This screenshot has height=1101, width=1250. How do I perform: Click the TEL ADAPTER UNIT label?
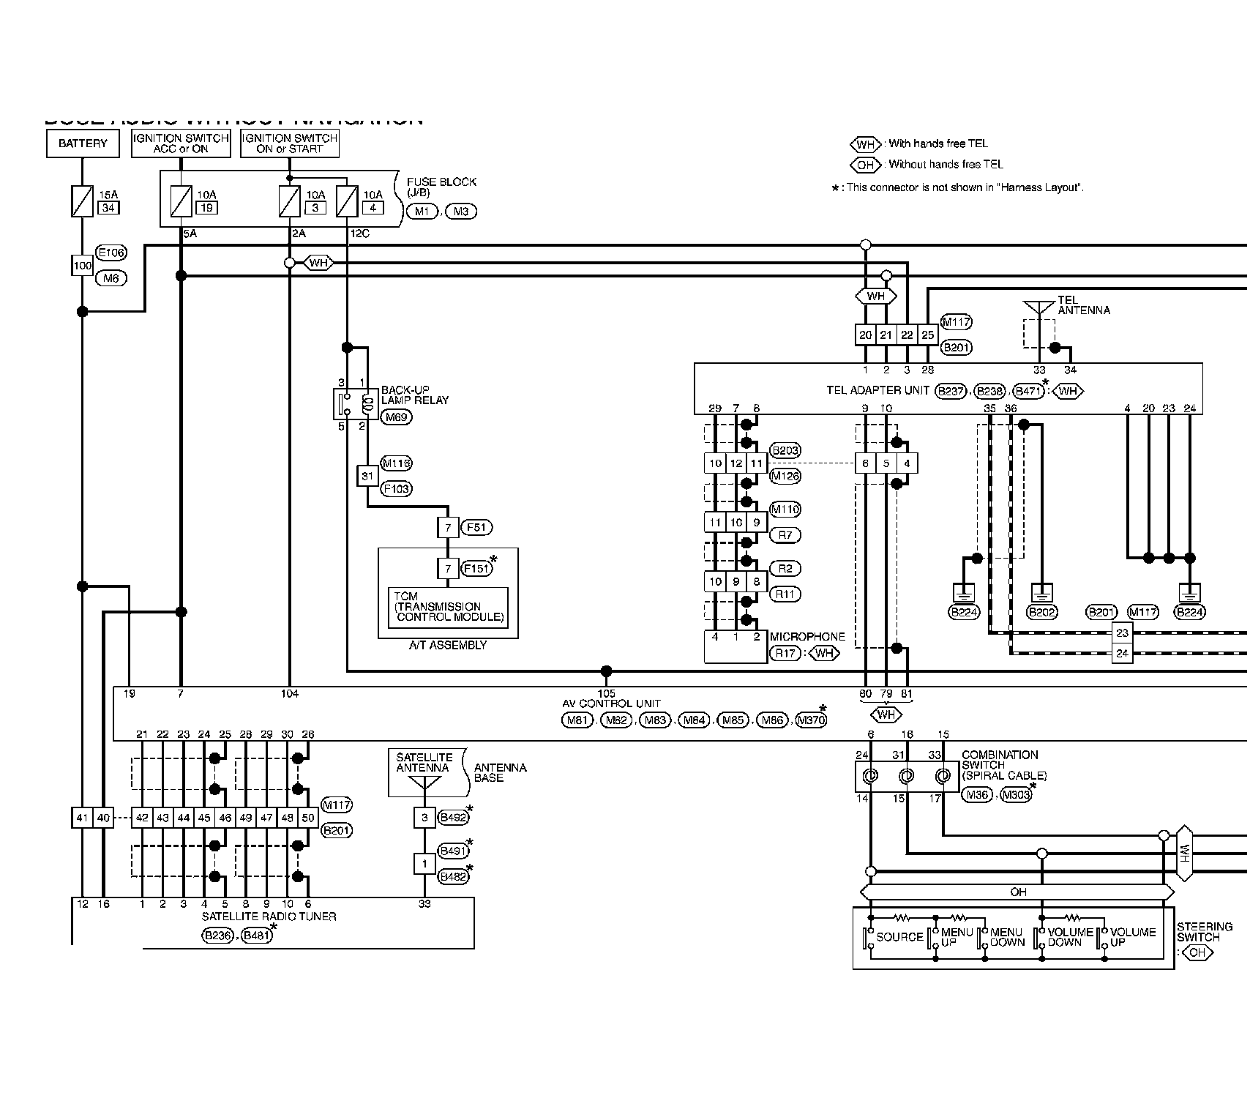click(877, 391)
